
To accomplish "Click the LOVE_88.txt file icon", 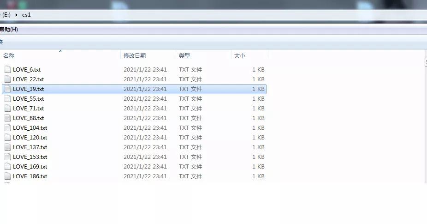I will tap(8, 118).
